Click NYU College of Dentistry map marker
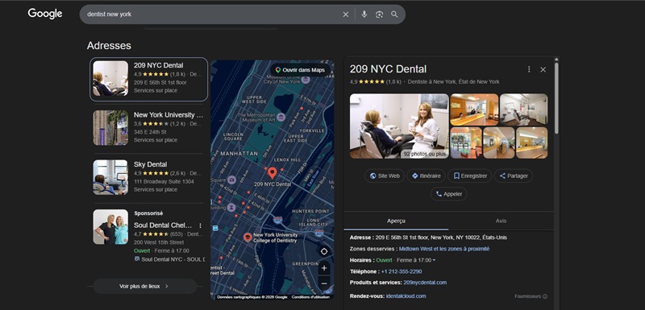This screenshot has height=310, width=645. (x=248, y=238)
